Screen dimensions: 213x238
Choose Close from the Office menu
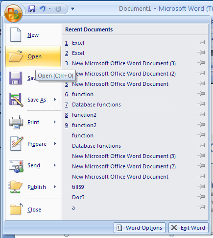click(x=33, y=210)
